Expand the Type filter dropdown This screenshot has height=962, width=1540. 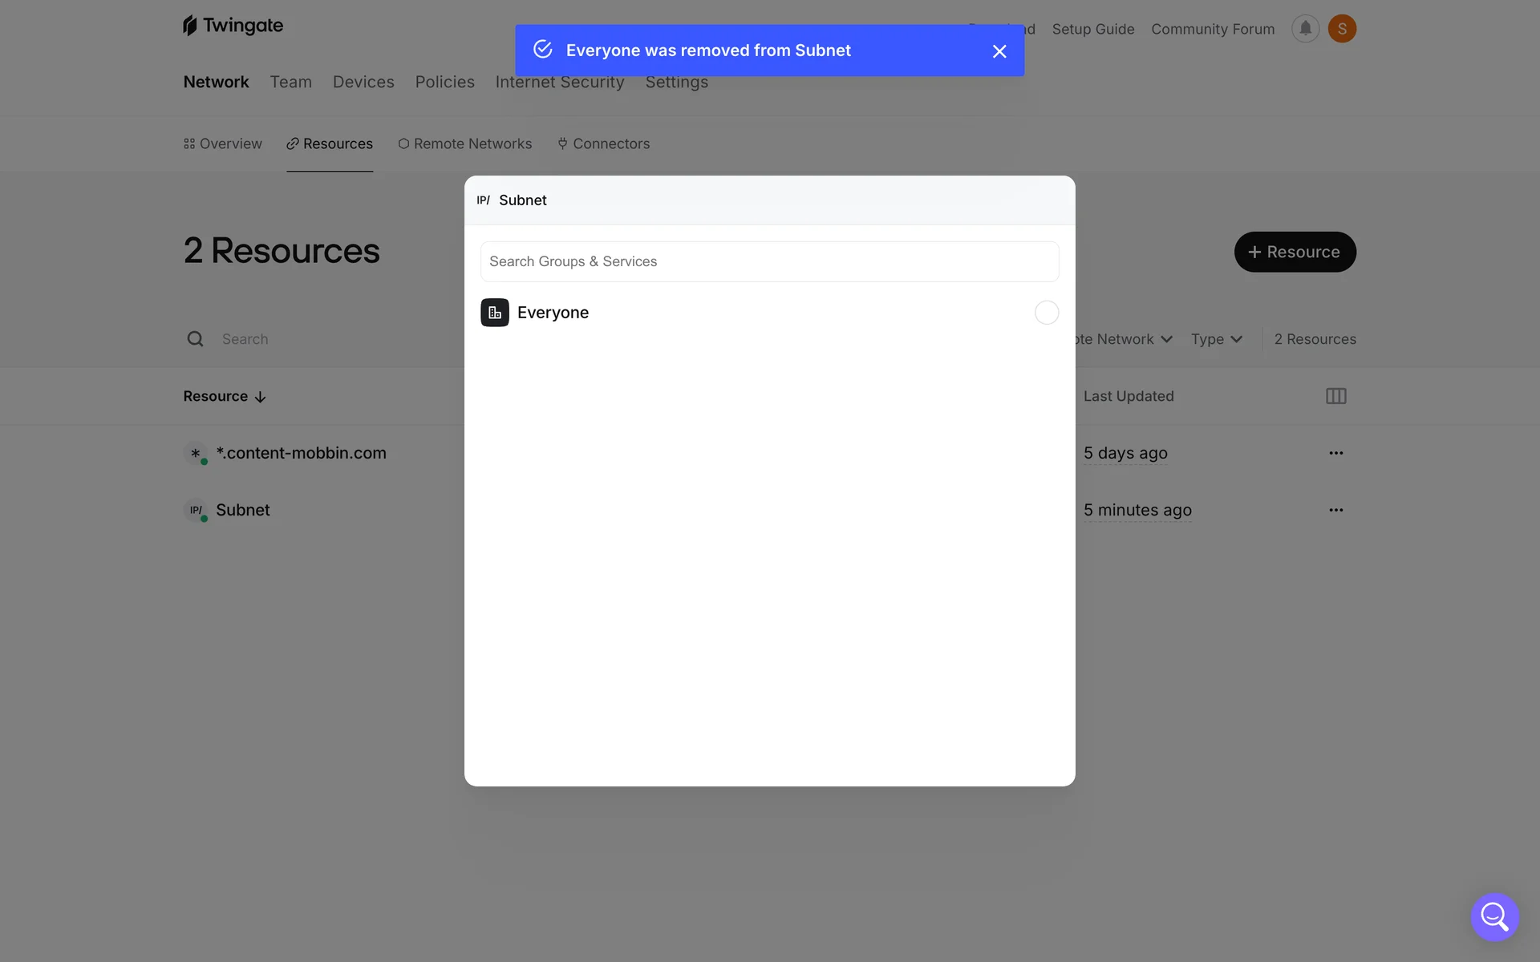(1216, 339)
